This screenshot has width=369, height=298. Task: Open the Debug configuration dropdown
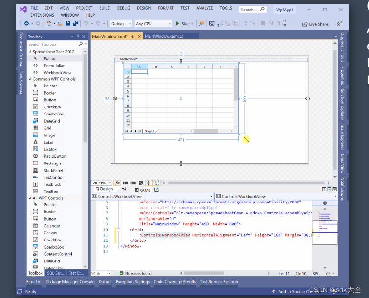pos(130,23)
